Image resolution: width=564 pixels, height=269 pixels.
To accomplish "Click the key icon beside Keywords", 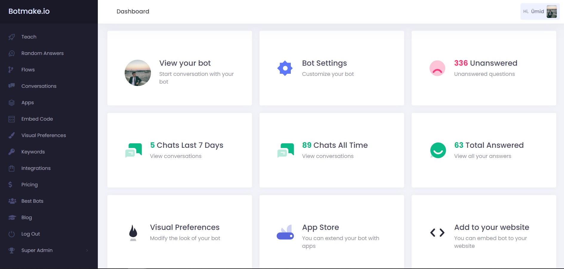I will pos(12,152).
